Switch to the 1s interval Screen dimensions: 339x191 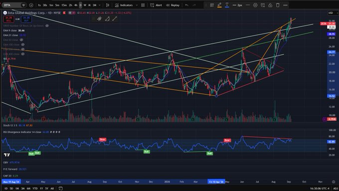[39, 5]
